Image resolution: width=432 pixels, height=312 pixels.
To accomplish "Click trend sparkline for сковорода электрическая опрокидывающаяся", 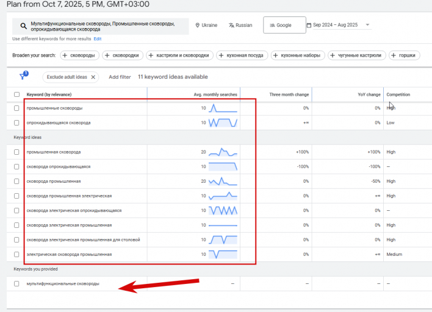I will [x=223, y=210].
